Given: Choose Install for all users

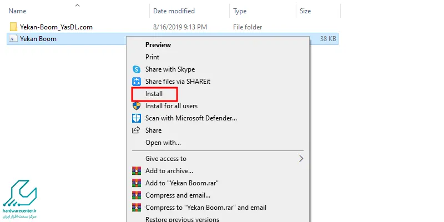Looking at the screenshot, I should point(171,106).
